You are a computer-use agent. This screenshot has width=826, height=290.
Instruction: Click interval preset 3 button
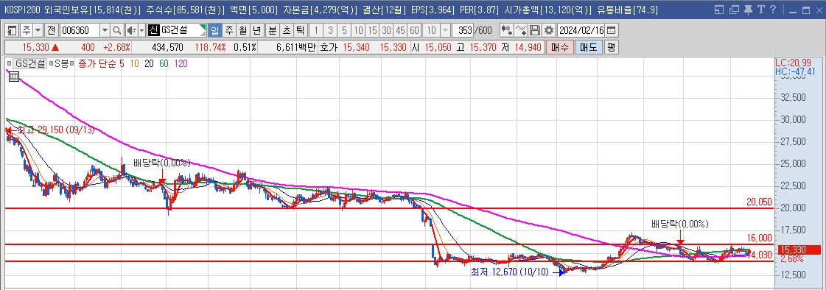click(330, 30)
